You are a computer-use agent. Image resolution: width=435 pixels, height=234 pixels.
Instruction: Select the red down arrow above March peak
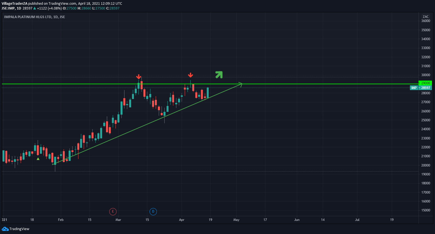(139, 77)
